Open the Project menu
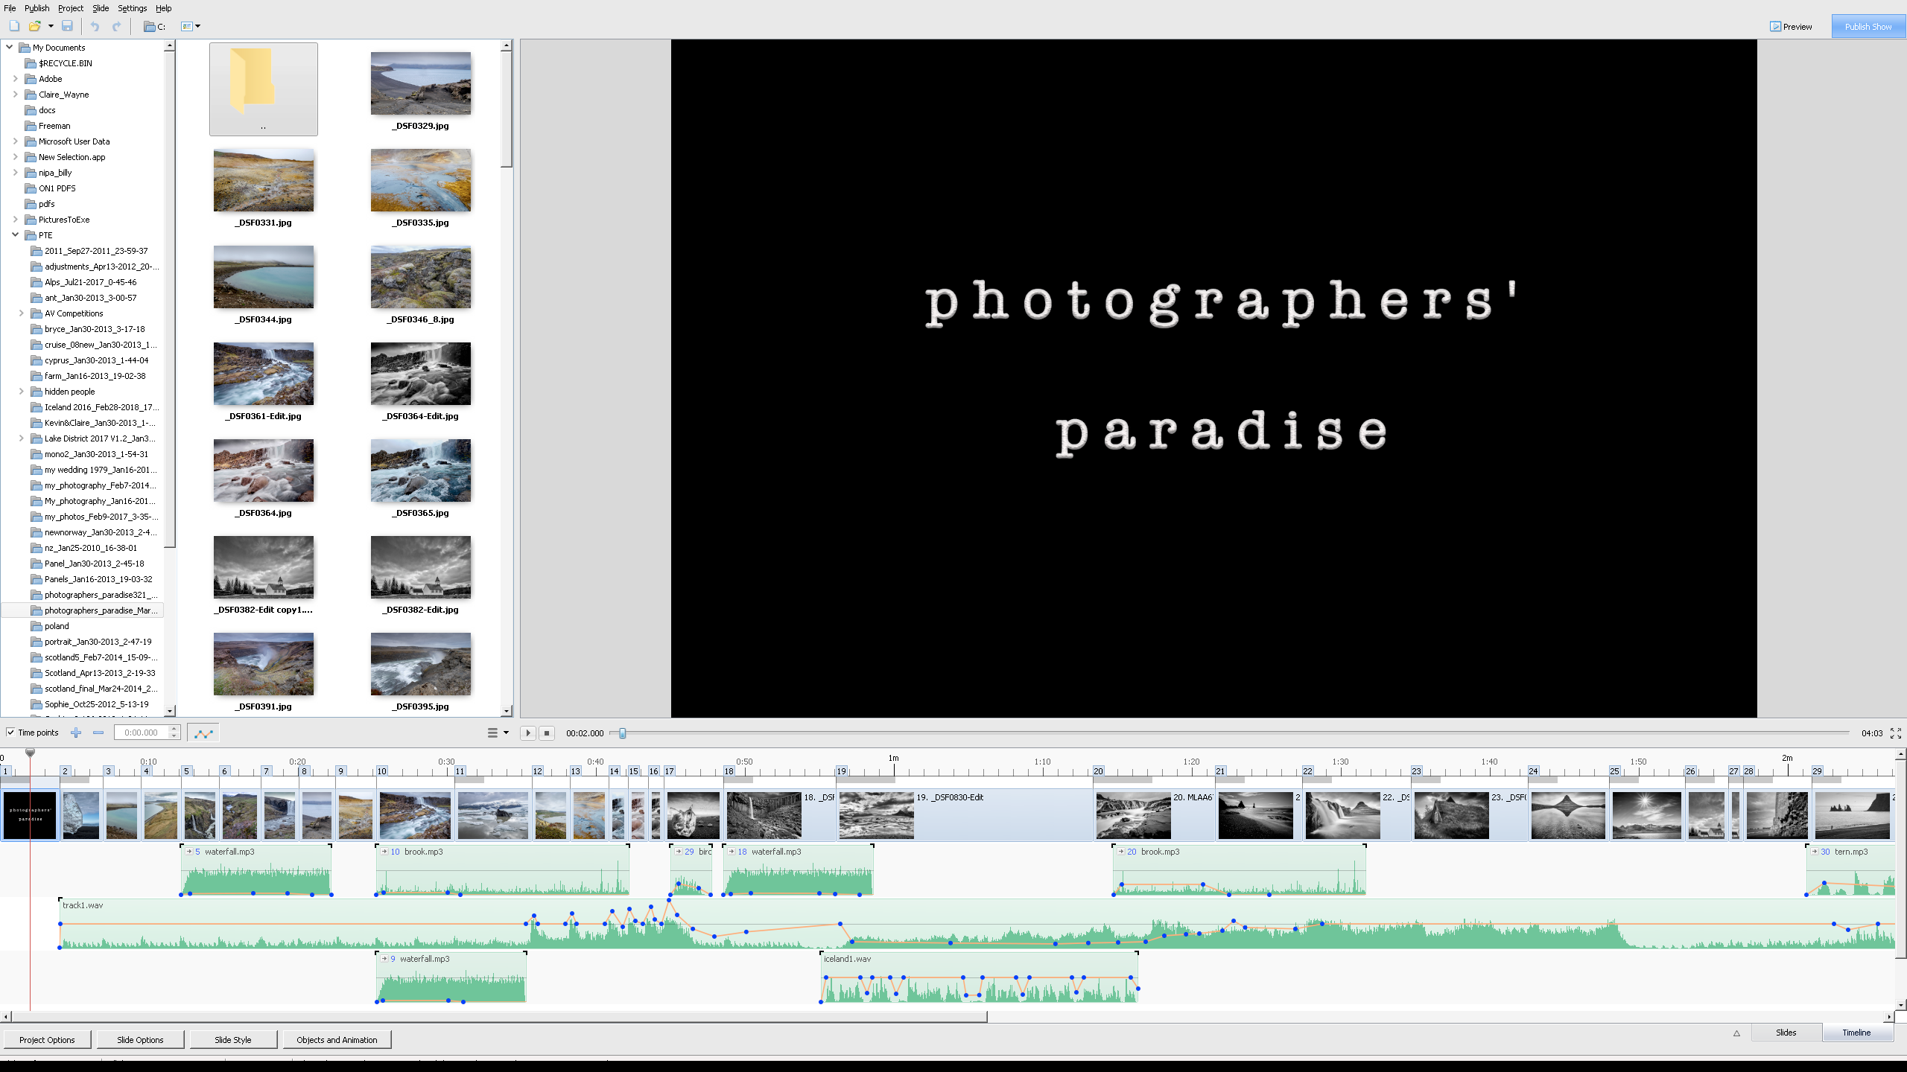Viewport: 1907px width, 1072px height. [x=71, y=8]
